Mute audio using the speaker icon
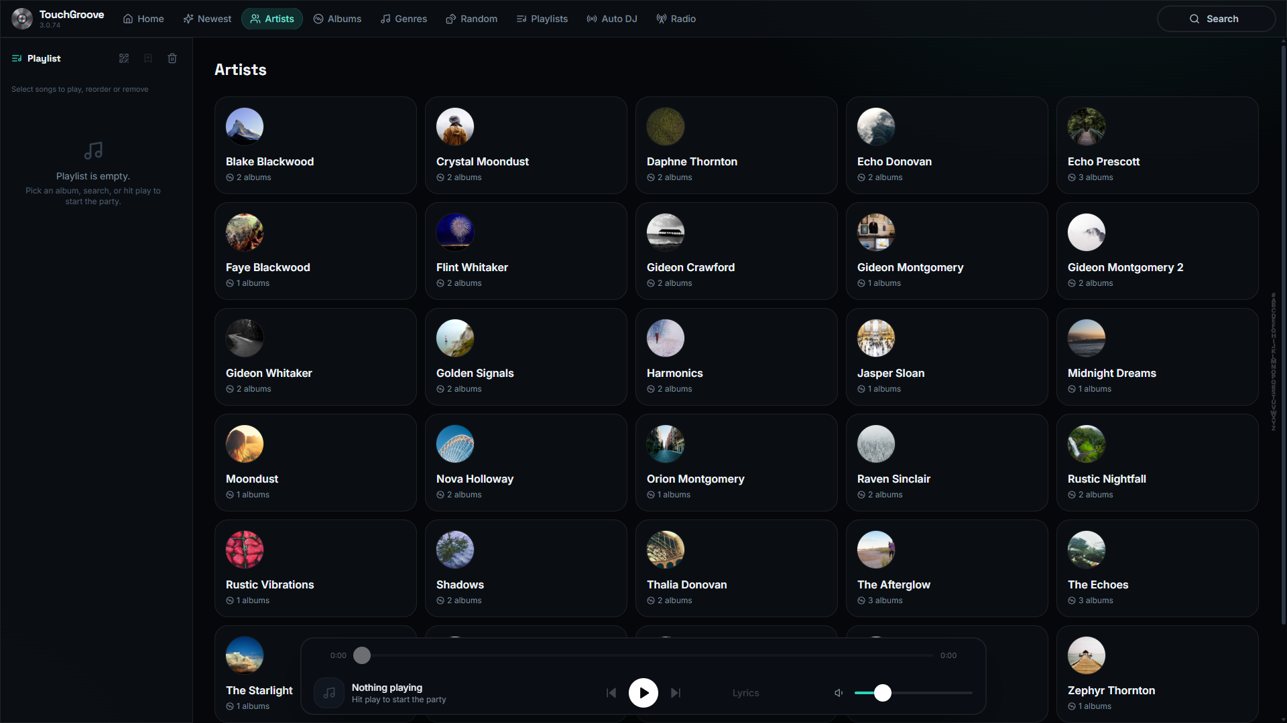 pos(839,693)
